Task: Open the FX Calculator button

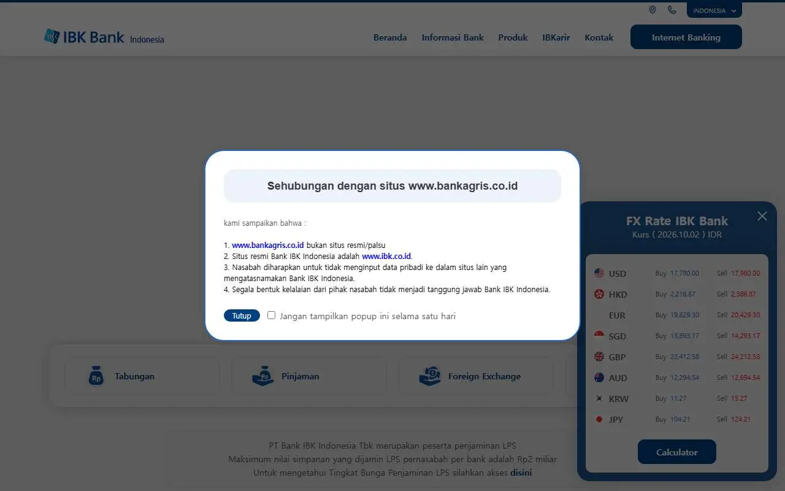Action: click(677, 452)
